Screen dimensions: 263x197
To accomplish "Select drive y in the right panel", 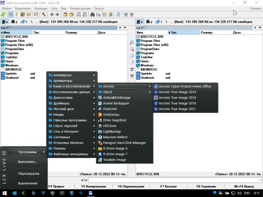I will (149, 22).
